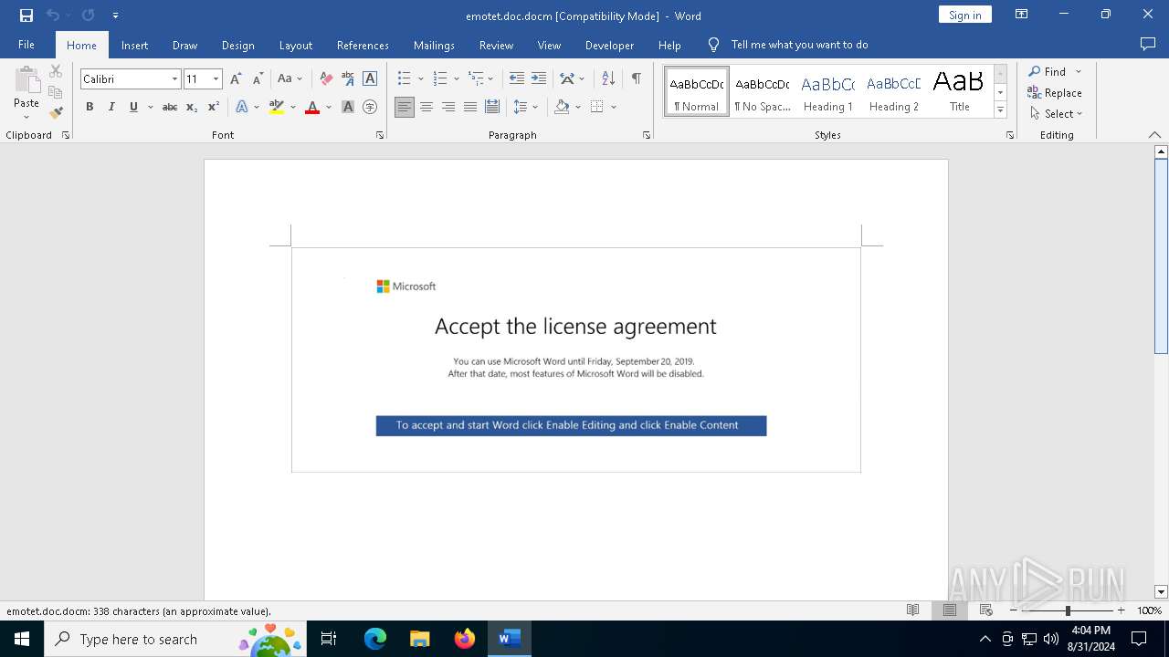Click the Sign in button
Viewport: 1169px width, 657px height.
(x=965, y=15)
